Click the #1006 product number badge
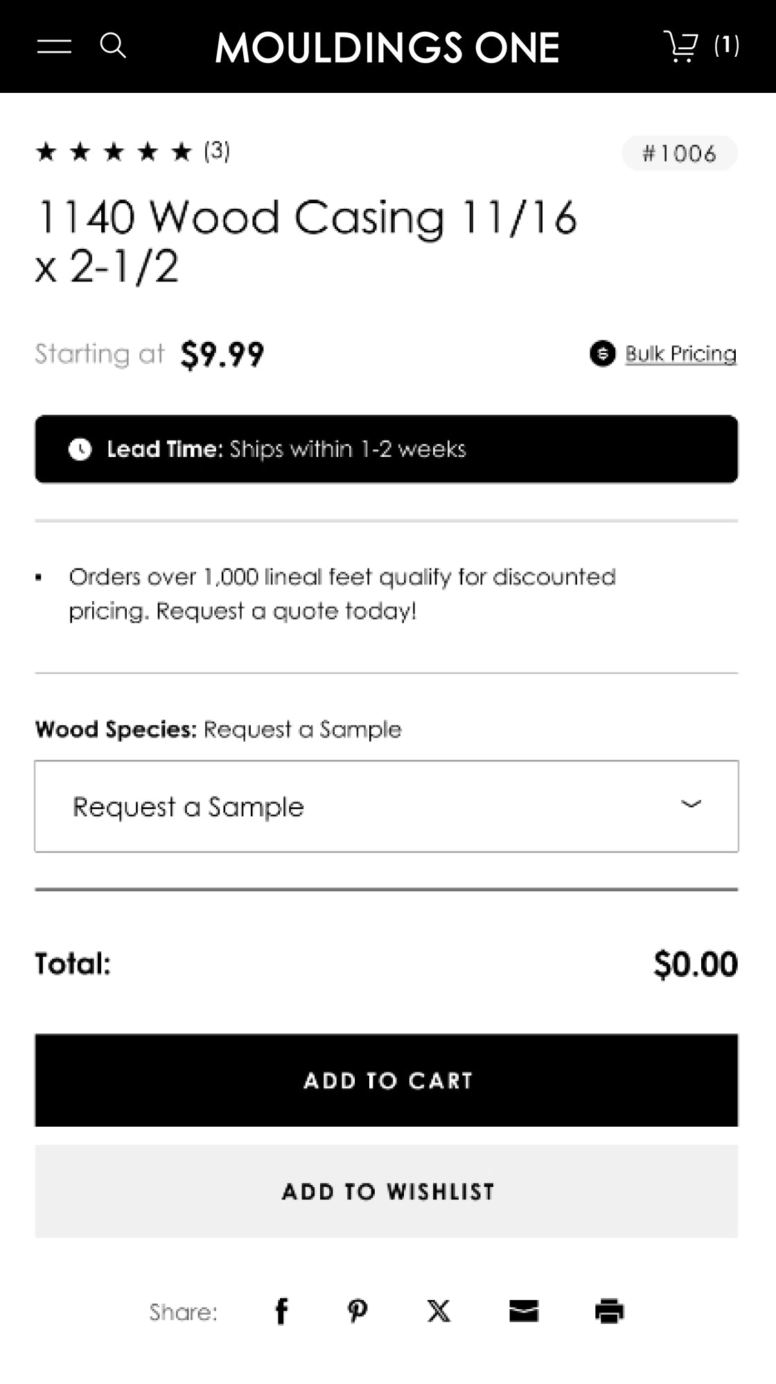The image size is (776, 1384). point(679,153)
